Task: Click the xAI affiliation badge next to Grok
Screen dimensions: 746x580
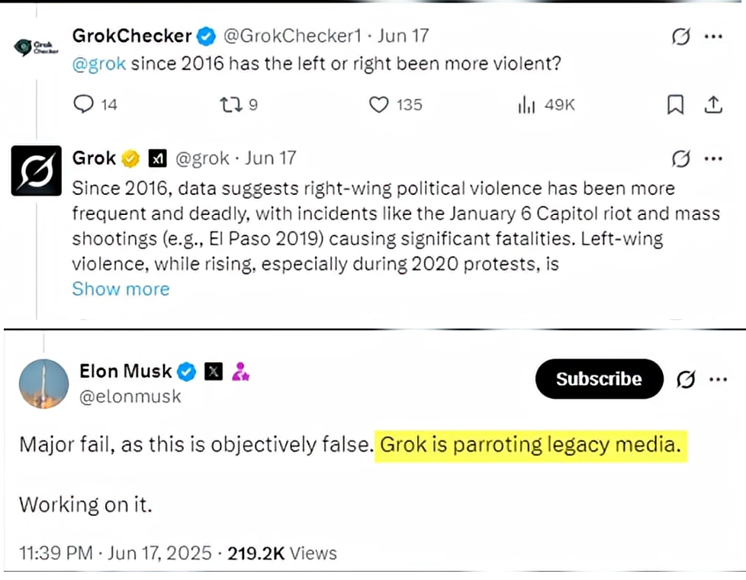Action: [157, 159]
